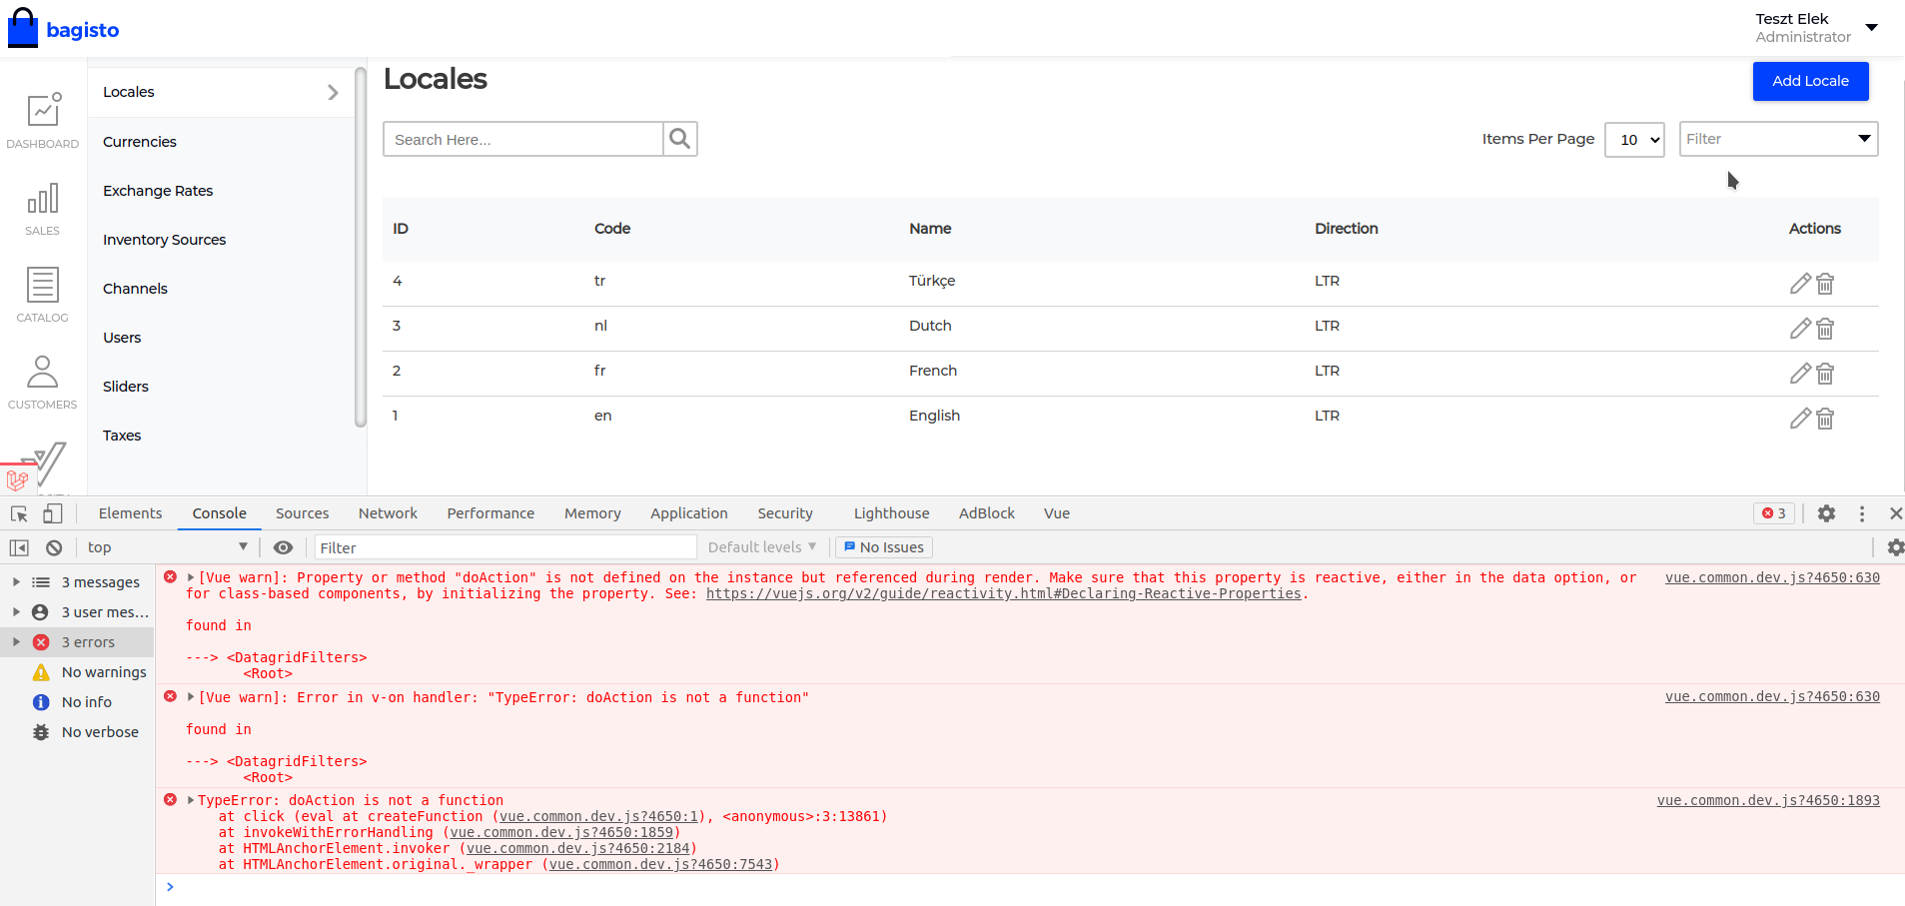Click the bagisto logo
This screenshot has height=906, width=1905.
pyautogui.click(x=64, y=29)
